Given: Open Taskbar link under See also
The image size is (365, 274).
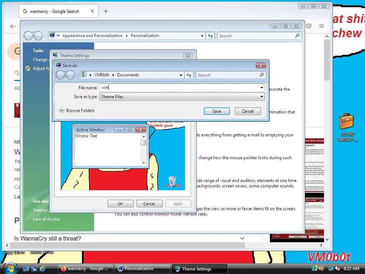Looking at the screenshot, I should click(40, 210).
